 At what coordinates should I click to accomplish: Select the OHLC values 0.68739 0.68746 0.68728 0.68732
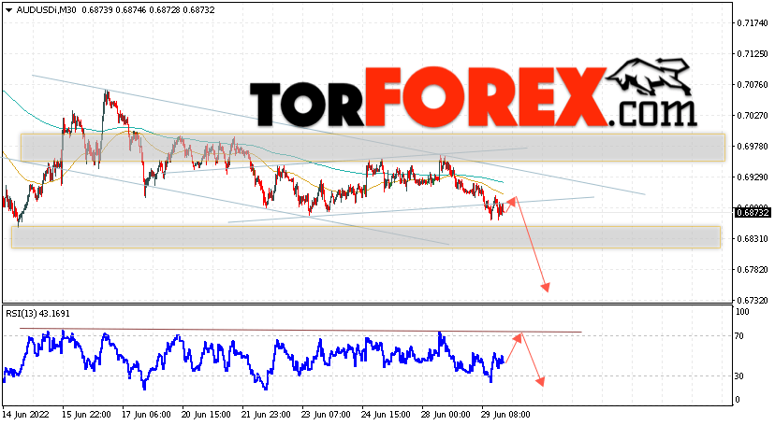coord(148,10)
